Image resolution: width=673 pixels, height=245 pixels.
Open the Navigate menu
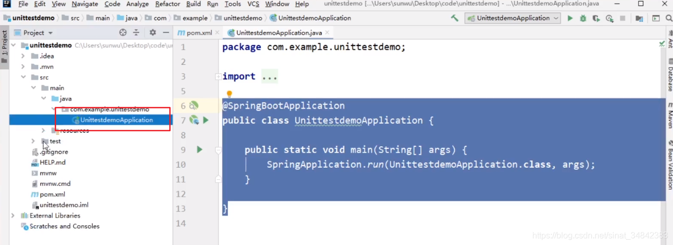point(85,4)
